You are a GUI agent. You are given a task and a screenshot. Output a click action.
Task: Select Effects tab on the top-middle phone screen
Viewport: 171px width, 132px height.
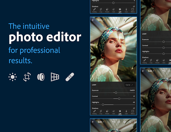coord(133,10)
